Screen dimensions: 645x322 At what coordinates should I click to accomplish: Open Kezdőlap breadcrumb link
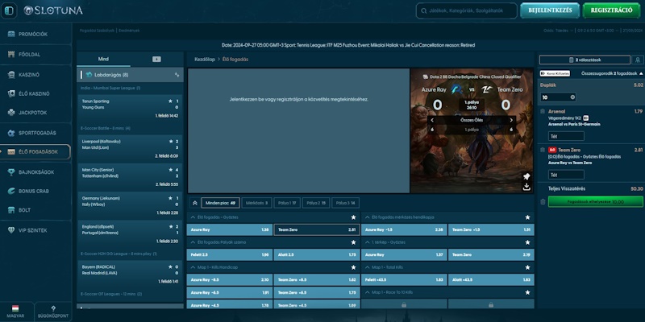tap(205, 59)
